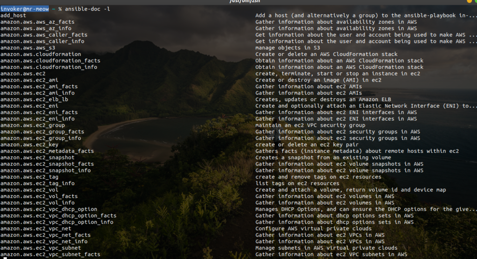Click amazon.aws.aws_caller_facts module name

[x=44, y=34]
